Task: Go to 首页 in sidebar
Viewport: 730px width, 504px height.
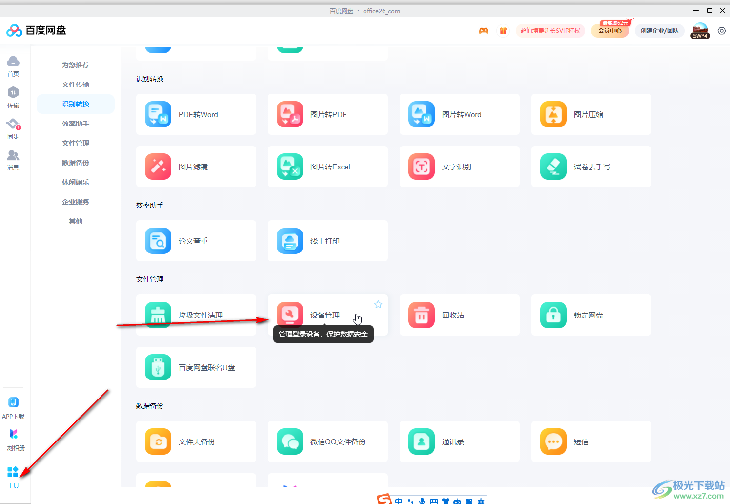Action: (x=13, y=66)
